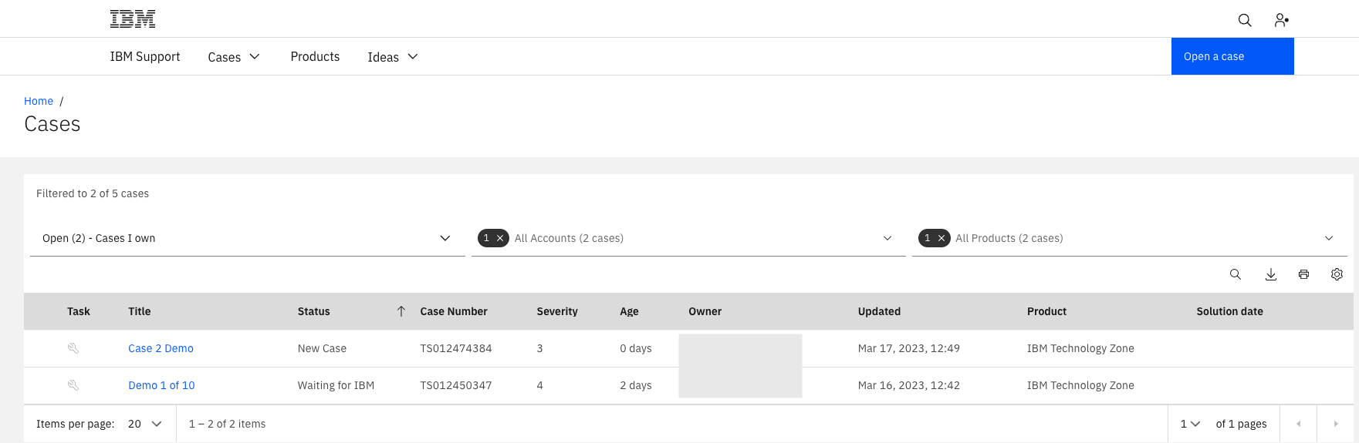
Task: Change items per page dropdown
Action: coord(145,424)
